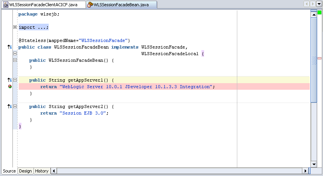Click implements marker beside public class line
Viewport: 323px width, 176px height.
(9, 47)
